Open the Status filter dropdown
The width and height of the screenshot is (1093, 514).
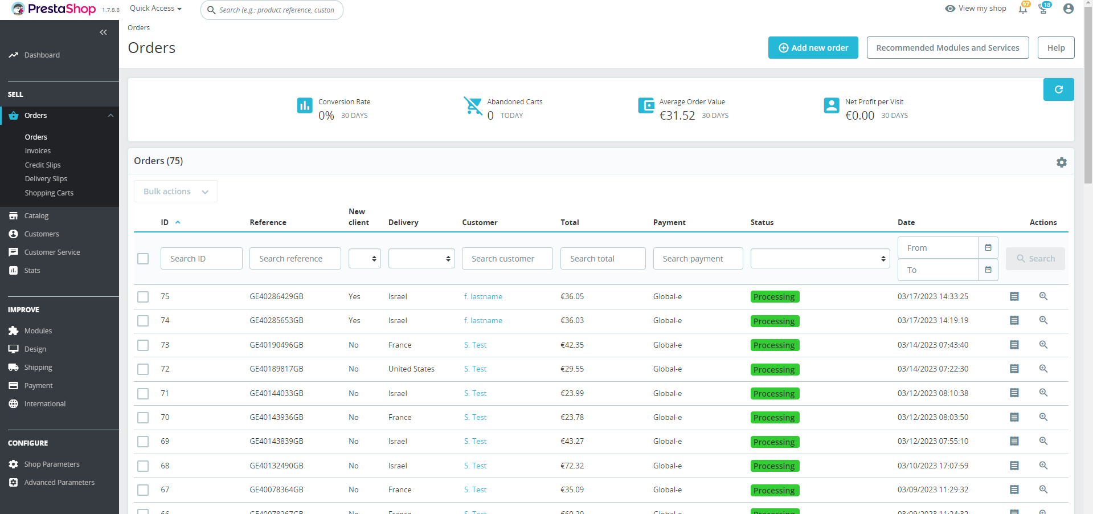point(820,259)
